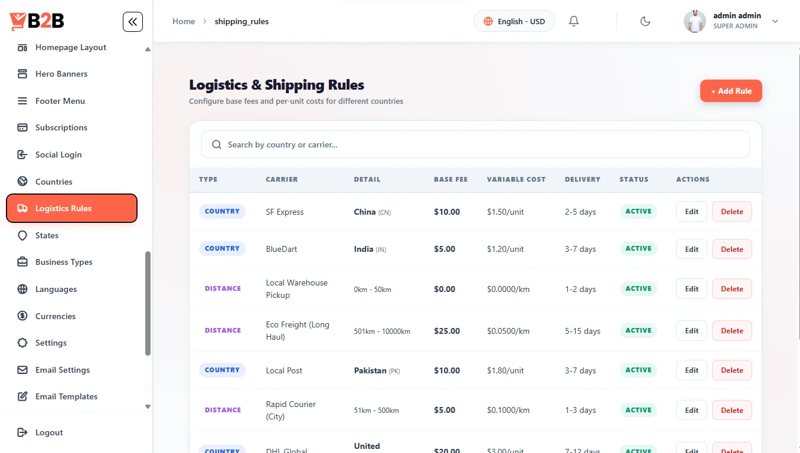Edit the Local Post rule
This screenshot has height=453, width=800.
point(691,370)
